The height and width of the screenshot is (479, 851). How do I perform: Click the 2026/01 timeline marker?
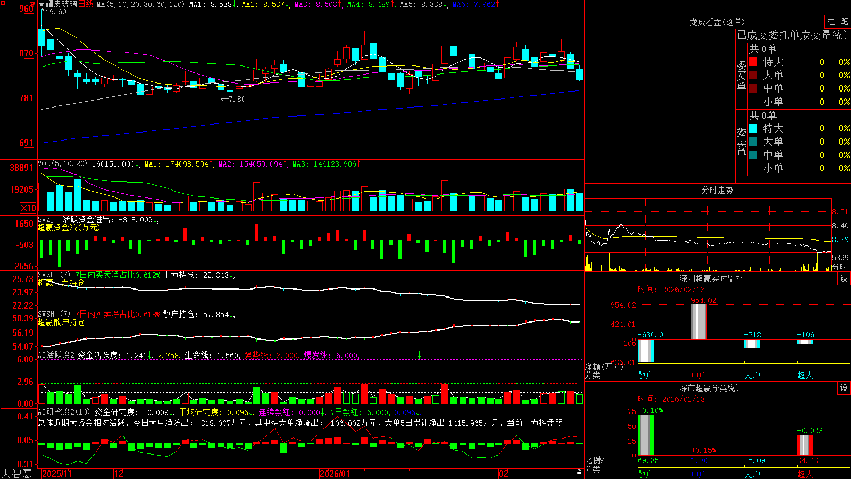coord(335,474)
